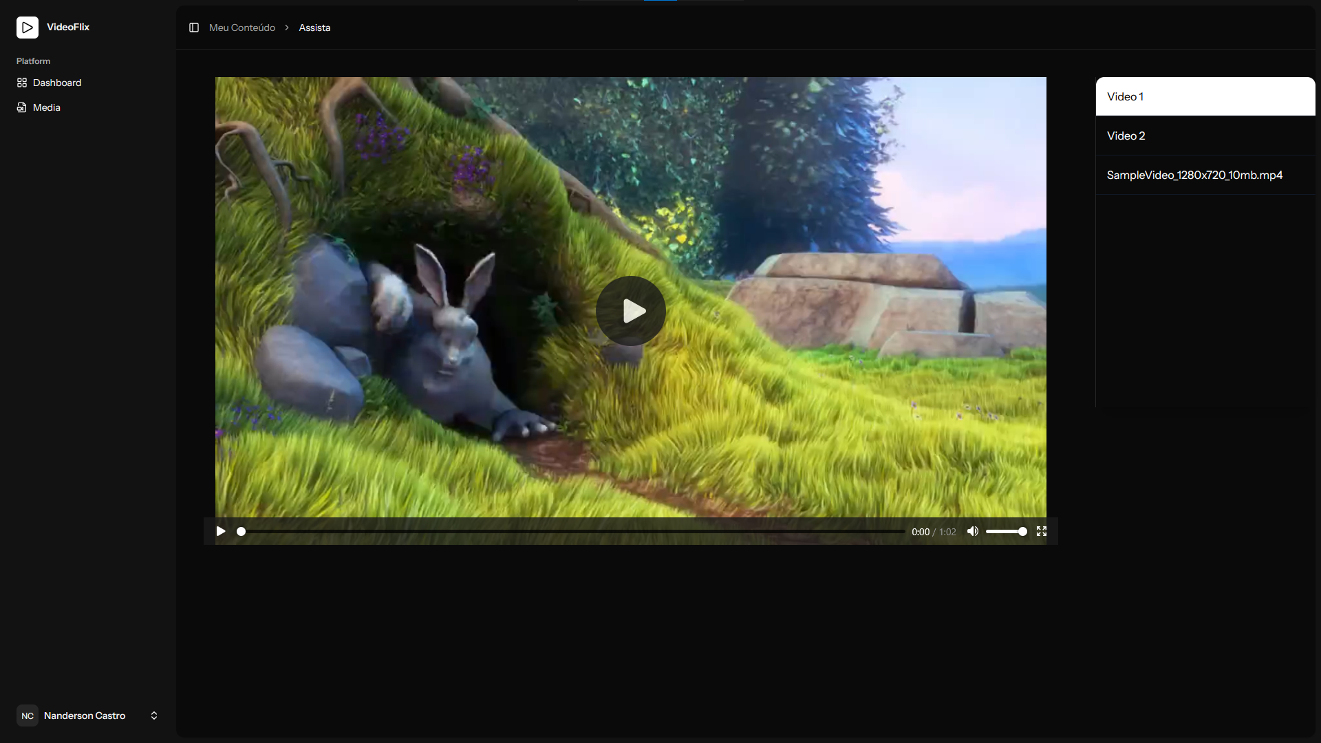Click the VideoFlix brand name
The image size is (1321, 743).
(x=68, y=27)
